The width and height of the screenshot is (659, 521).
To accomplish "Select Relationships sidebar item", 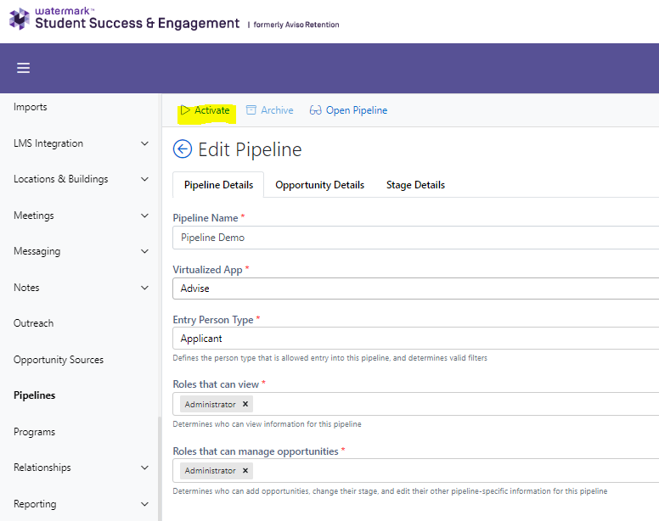I will click(x=42, y=468).
